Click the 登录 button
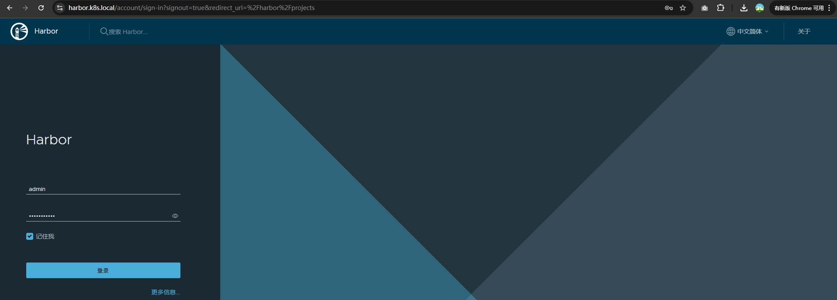This screenshot has height=300, width=837. (103, 270)
